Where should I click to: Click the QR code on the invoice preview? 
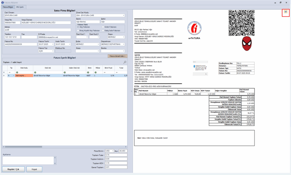pyautogui.click(x=242, y=23)
